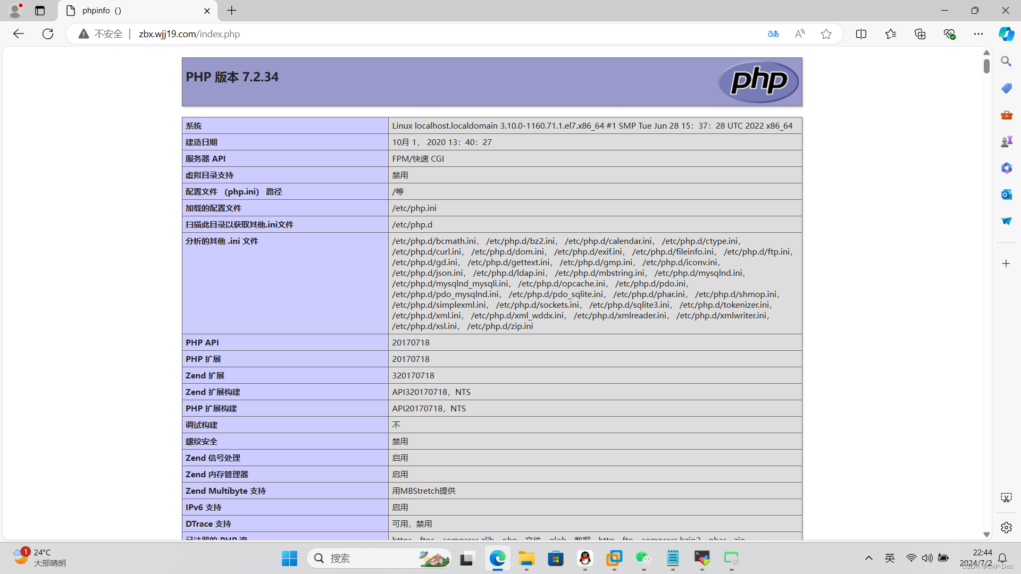Image resolution: width=1021 pixels, height=574 pixels.
Task: Open the Read aloud icon
Action: [x=800, y=34]
